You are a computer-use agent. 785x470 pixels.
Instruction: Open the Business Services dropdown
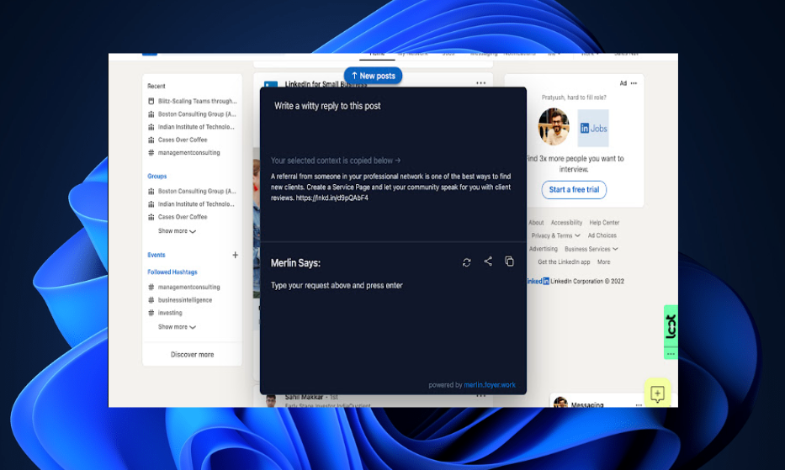click(x=591, y=249)
